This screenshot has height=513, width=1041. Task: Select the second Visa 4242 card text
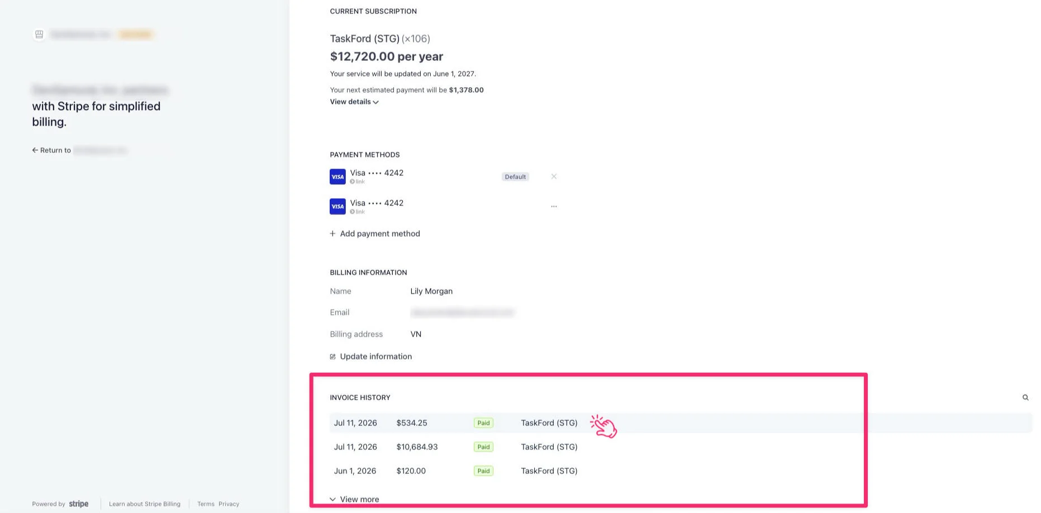(x=377, y=203)
